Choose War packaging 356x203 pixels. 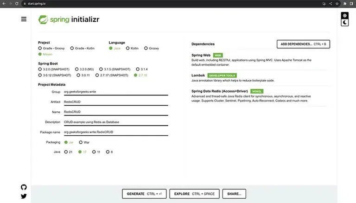[84, 142]
